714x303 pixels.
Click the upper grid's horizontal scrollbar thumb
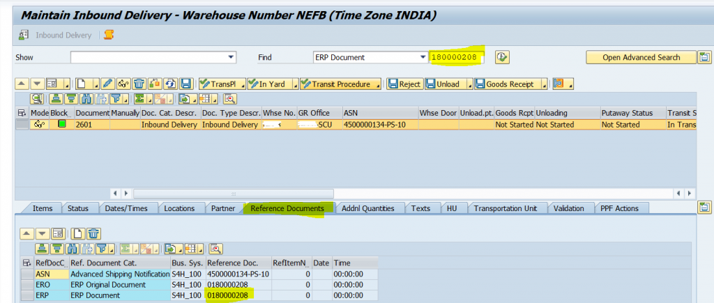tap(233, 194)
